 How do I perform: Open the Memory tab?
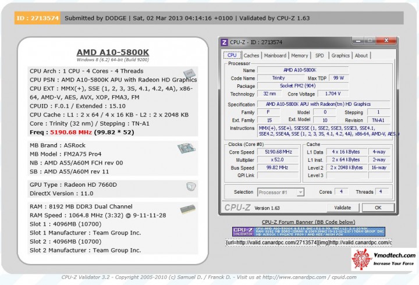[300, 56]
